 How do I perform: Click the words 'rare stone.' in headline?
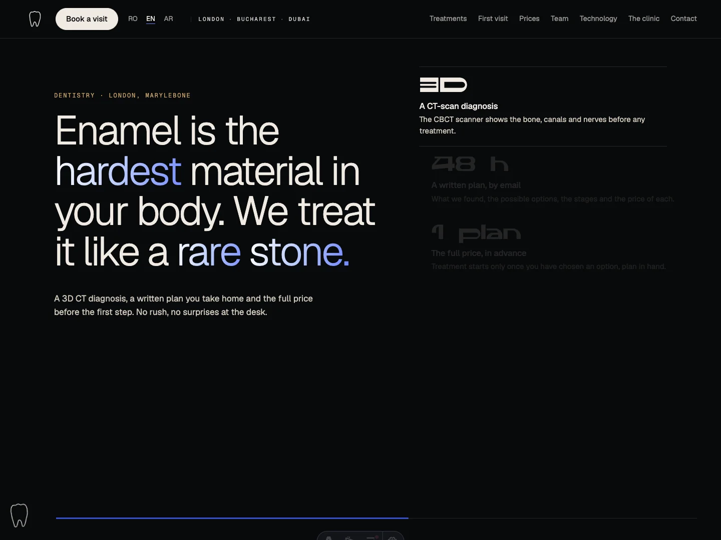tap(263, 252)
